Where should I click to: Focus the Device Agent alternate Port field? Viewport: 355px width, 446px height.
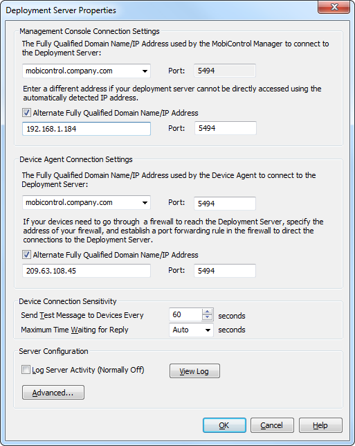(225, 271)
